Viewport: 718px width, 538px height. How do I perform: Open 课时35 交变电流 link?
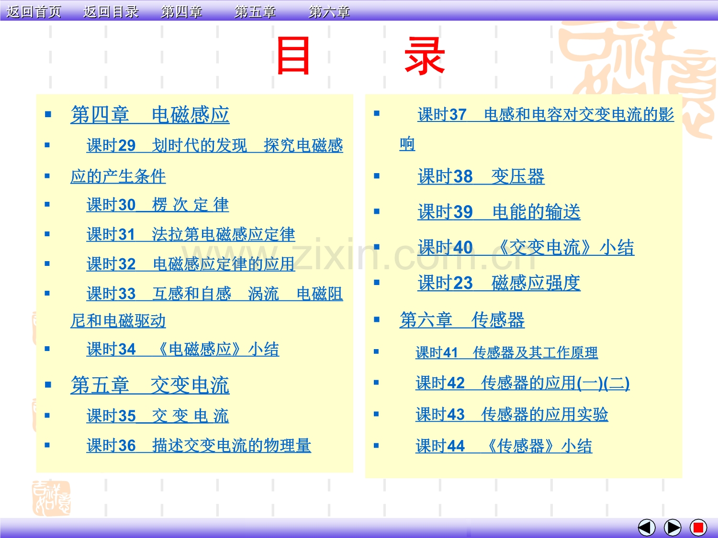[x=157, y=416]
